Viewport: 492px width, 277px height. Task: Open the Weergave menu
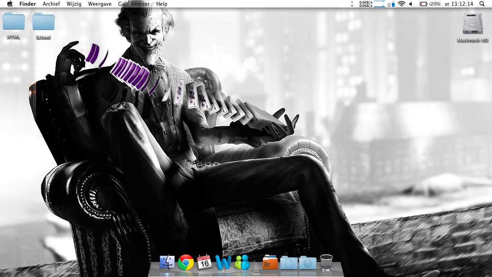click(x=100, y=4)
